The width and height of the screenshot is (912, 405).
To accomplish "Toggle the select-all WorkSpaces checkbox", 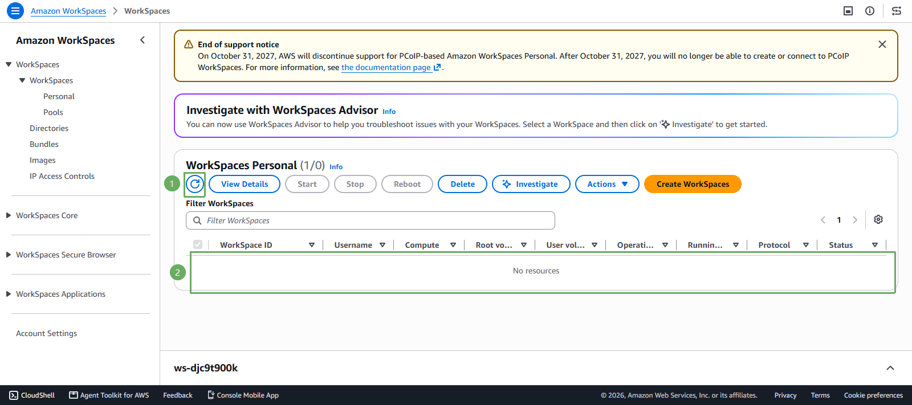I will pyautogui.click(x=198, y=244).
